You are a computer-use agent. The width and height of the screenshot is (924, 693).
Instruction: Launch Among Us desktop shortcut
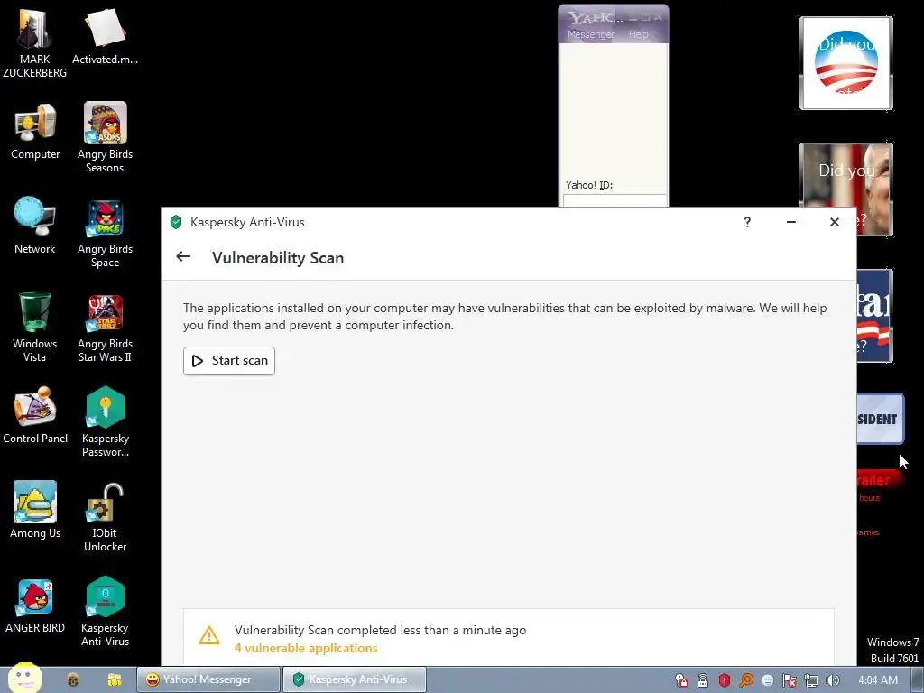(x=35, y=510)
